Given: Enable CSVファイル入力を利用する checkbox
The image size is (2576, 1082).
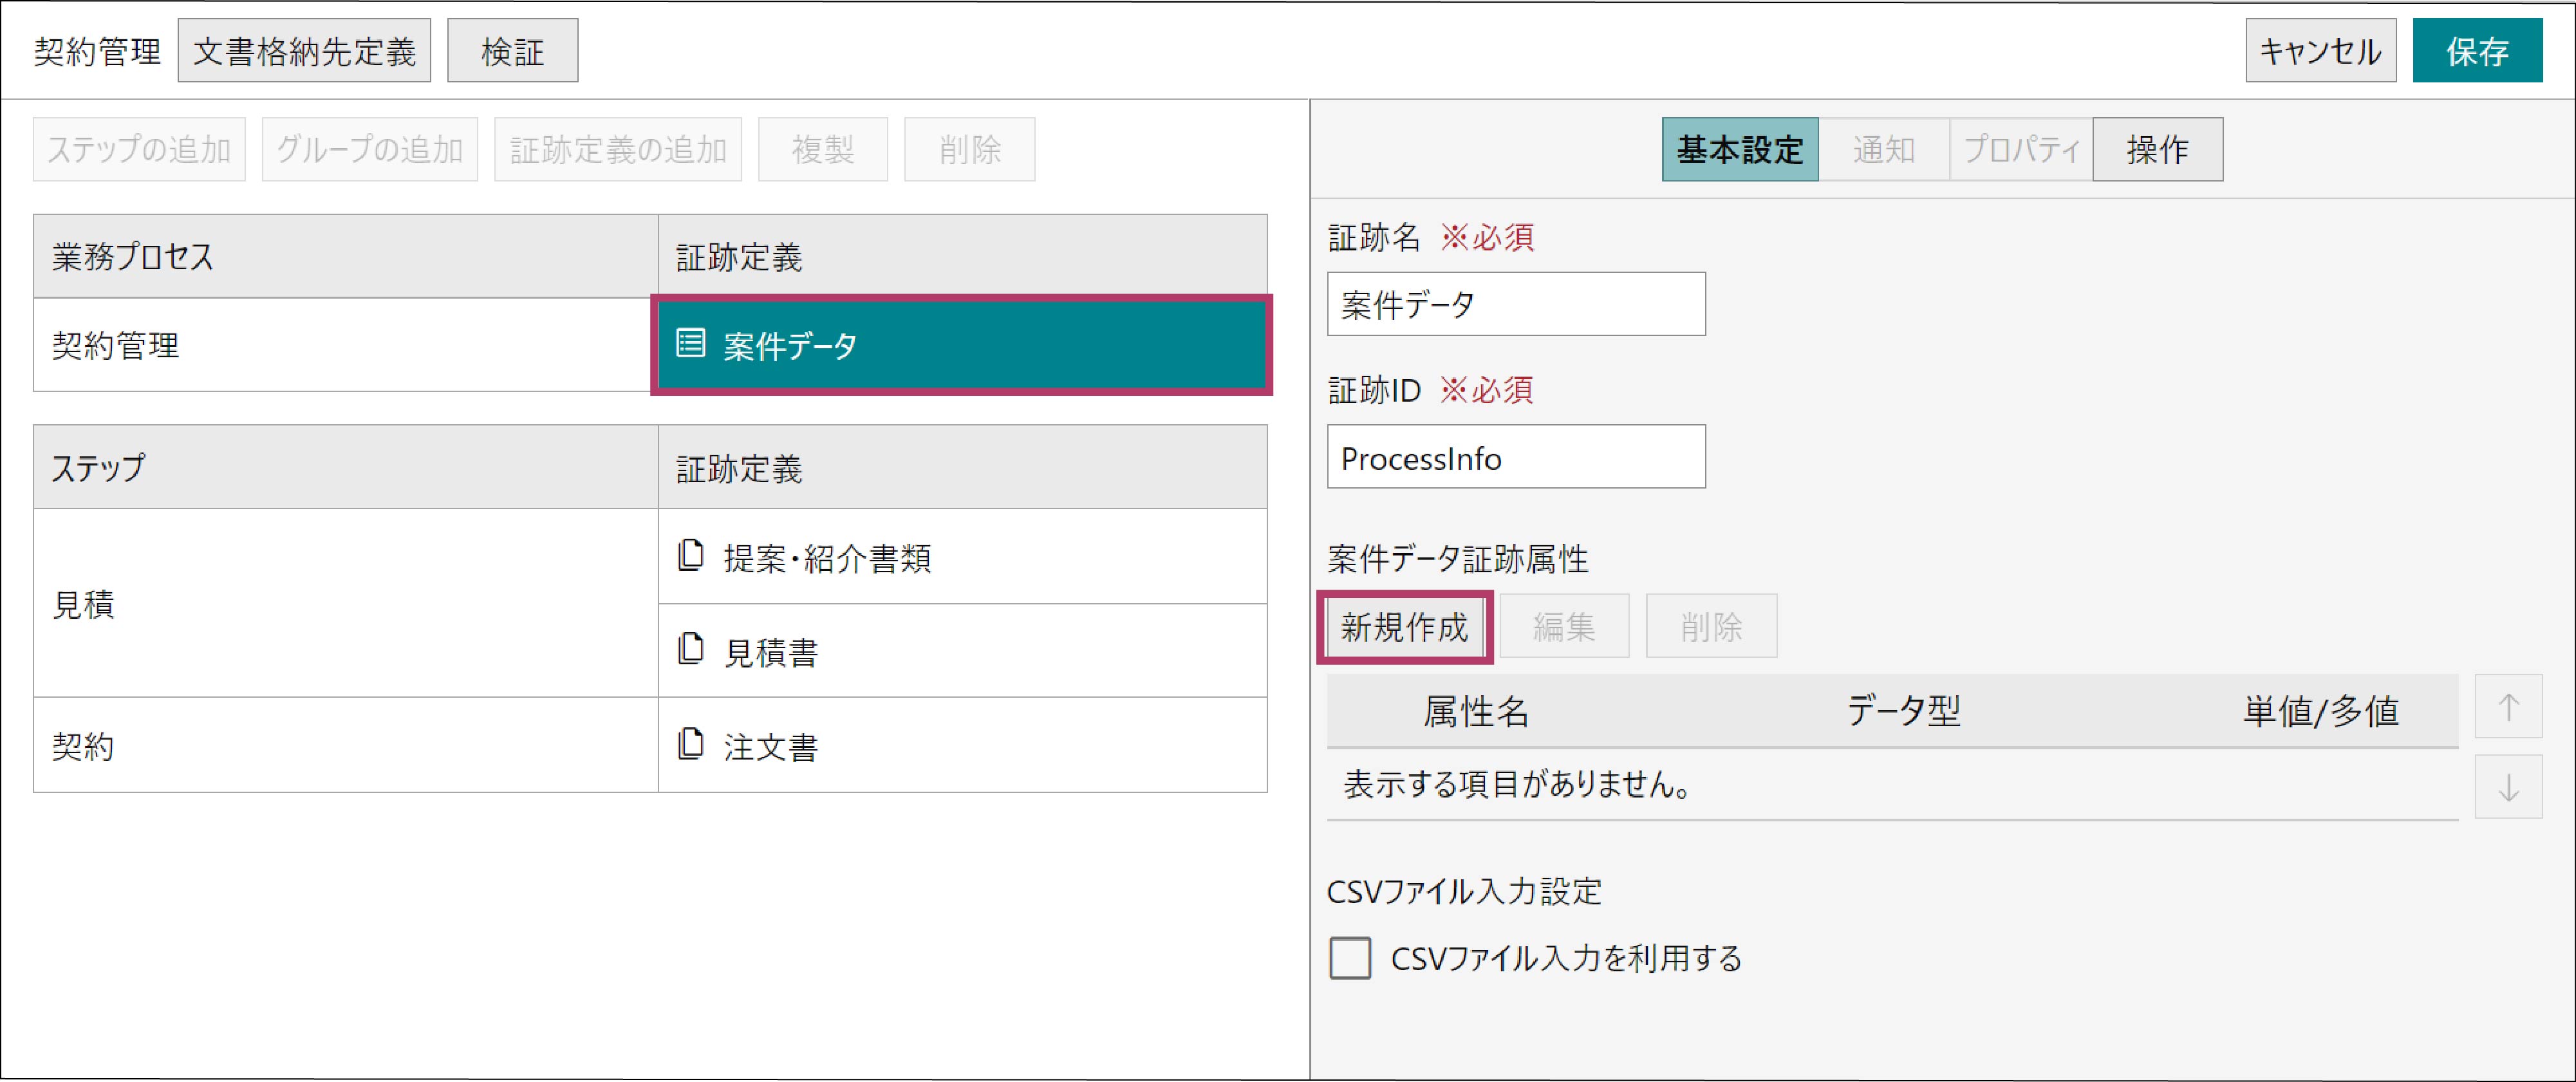Looking at the screenshot, I should pyautogui.click(x=1350, y=958).
